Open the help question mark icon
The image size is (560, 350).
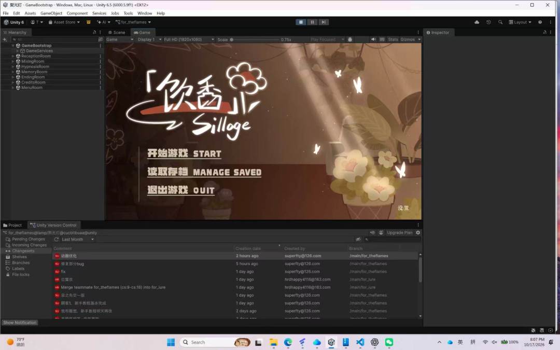540,22
